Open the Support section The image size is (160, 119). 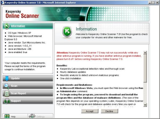point(28,101)
